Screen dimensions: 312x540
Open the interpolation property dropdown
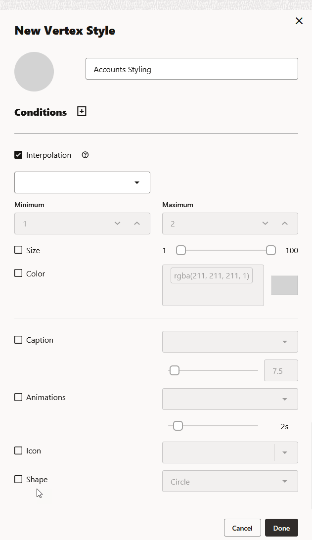click(82, 182)
